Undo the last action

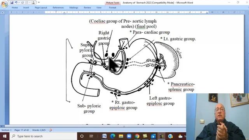16,3
